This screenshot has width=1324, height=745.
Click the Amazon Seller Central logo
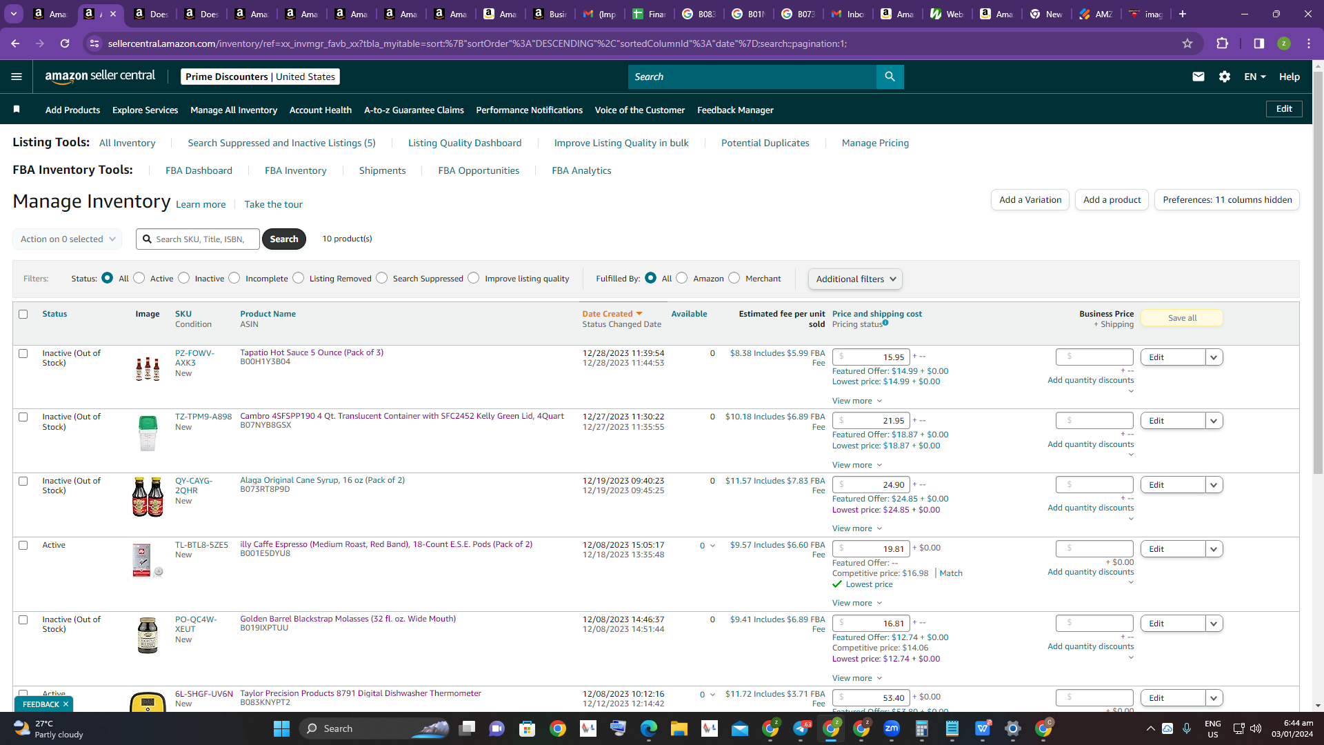(100, 77)
